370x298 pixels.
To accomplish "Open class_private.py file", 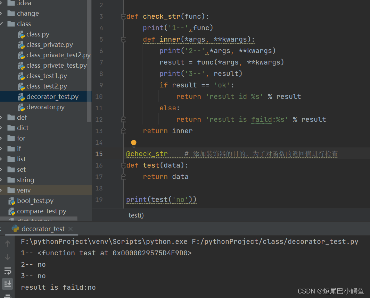I will coord(50,45).
